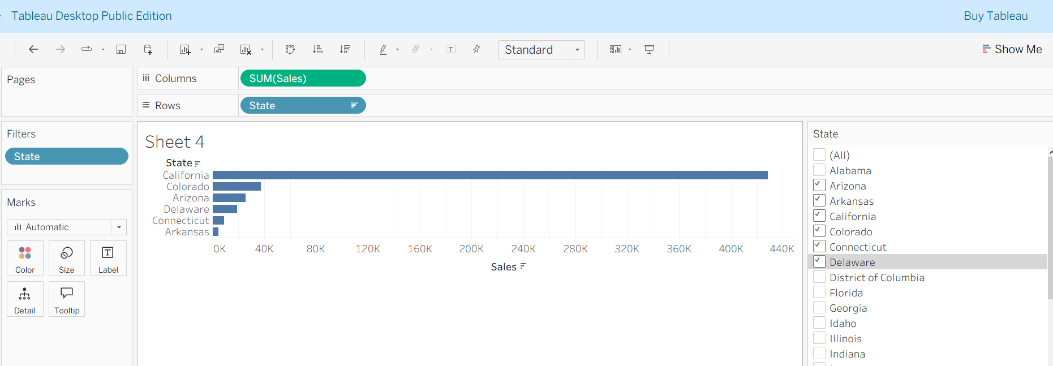Click the sort descending toolbar icon

click(345, 49)
